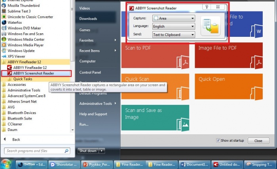Click the Shut down button
277x169 pixels.
[88, 151]
